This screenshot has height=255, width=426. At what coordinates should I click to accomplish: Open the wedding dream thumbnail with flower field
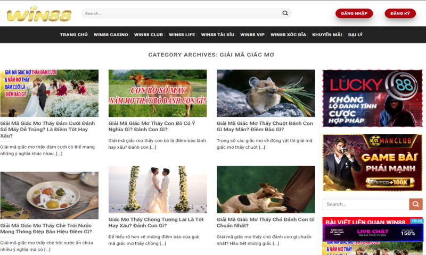(x=49, y=93)
